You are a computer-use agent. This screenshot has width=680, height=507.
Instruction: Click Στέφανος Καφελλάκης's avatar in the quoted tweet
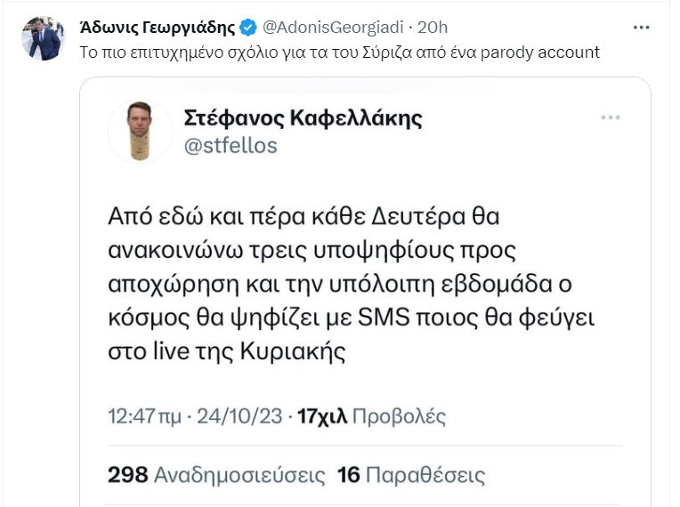tap(140, 131)
